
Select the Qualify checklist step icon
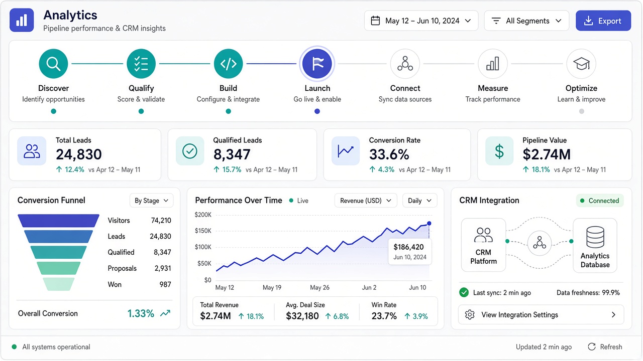[x=141, y=64]
